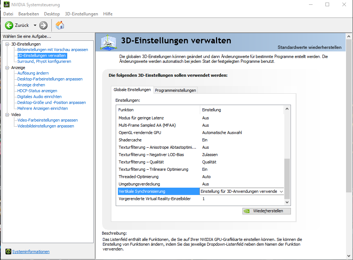Select the Multi-Frame Sampled AA (MFAA) row
353x260 pixels.
[x=201, y=125]
